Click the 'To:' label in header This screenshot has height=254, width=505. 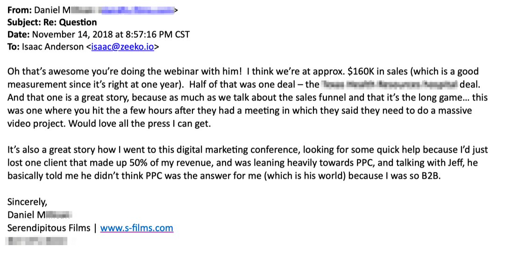(13, 47)
